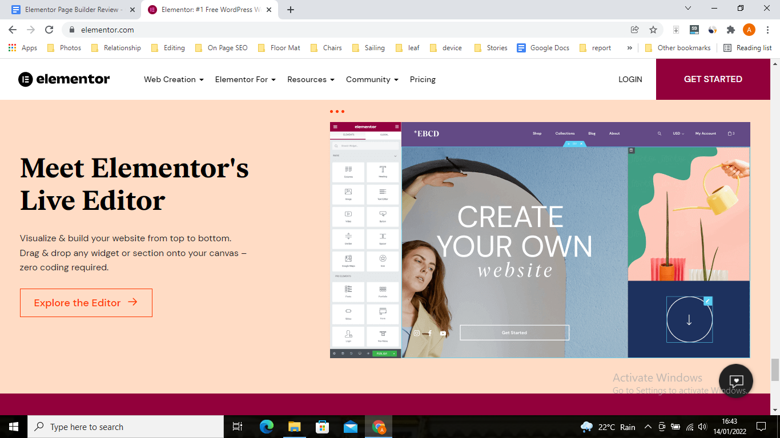Open the Wi-Fi network tray icon
Viewport: 780px width, 438px height.
[x=689, y=427]
